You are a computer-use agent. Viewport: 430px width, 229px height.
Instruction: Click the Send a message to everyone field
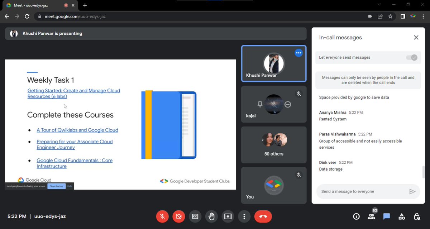(x=362, y=191)
